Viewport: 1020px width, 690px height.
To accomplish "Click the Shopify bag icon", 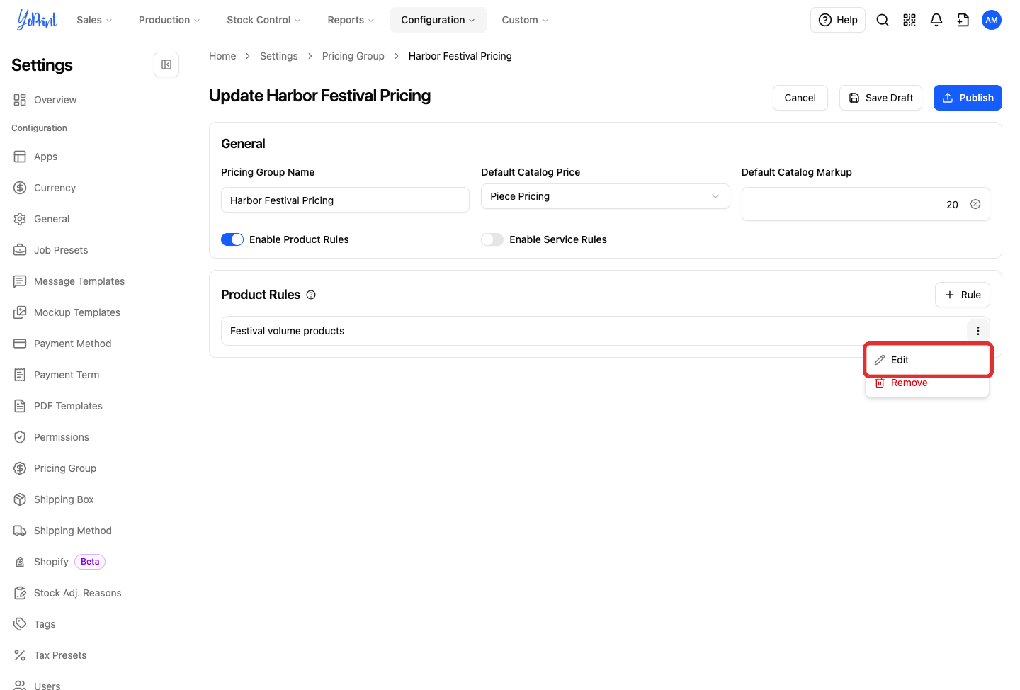I will point(20,562).
